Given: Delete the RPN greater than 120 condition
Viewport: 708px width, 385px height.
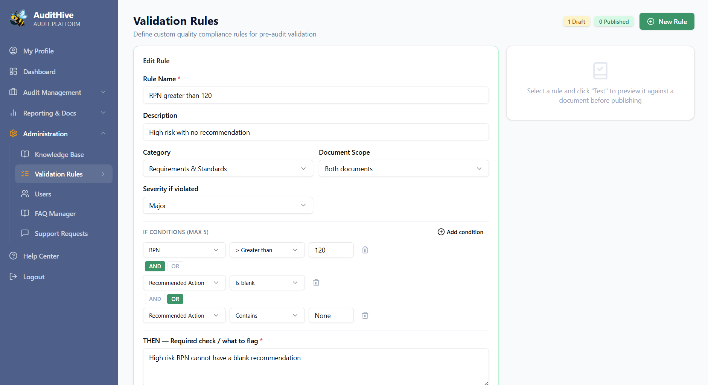Looking at the screenshot, I should tap(365, 250).
